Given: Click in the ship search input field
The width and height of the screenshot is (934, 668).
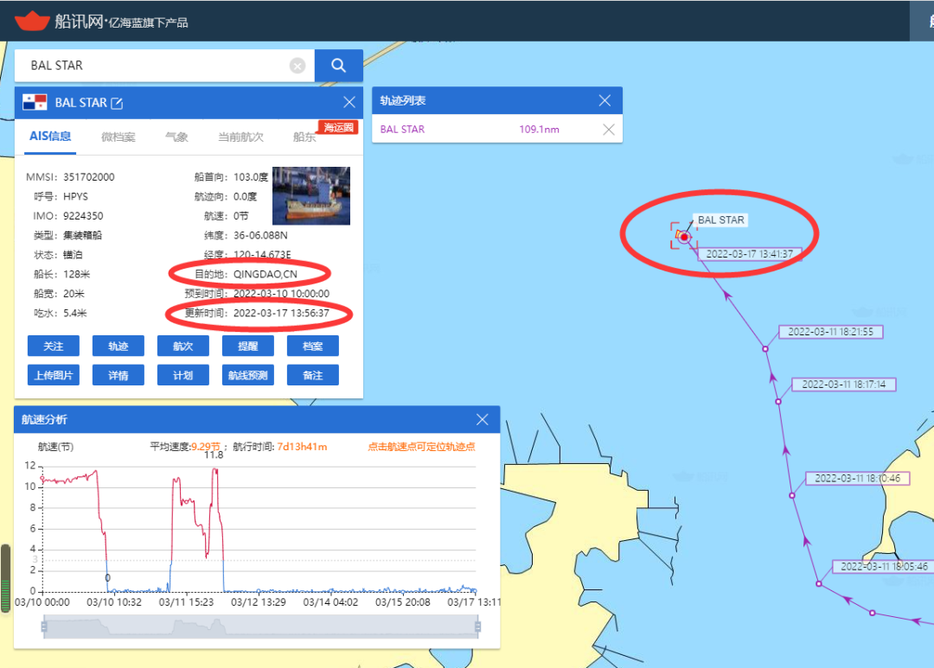Looking at the screenshot, I should [156, 66].
